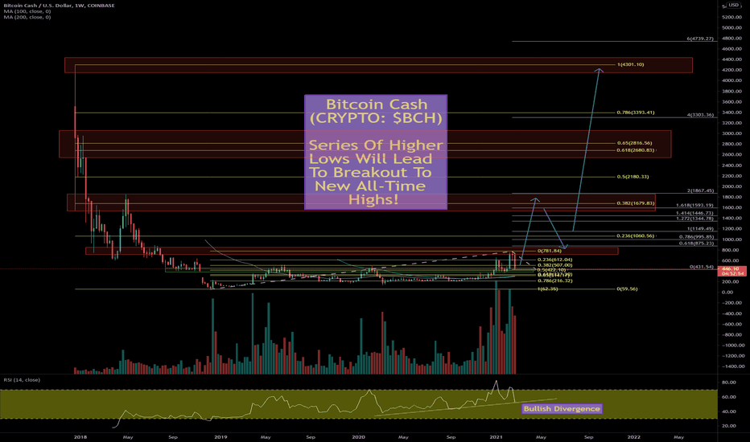Viewport: 750px width, 442px height.
Task: Click the Fibonacci label 1(4301.10)
Action: click(x=630, y=64)
